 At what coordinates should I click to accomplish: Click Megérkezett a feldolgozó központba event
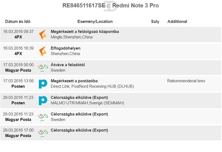tap(85, 32)
